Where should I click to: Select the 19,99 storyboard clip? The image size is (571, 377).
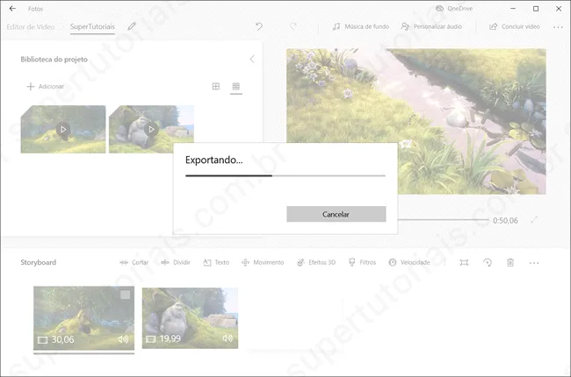(190, 318)
